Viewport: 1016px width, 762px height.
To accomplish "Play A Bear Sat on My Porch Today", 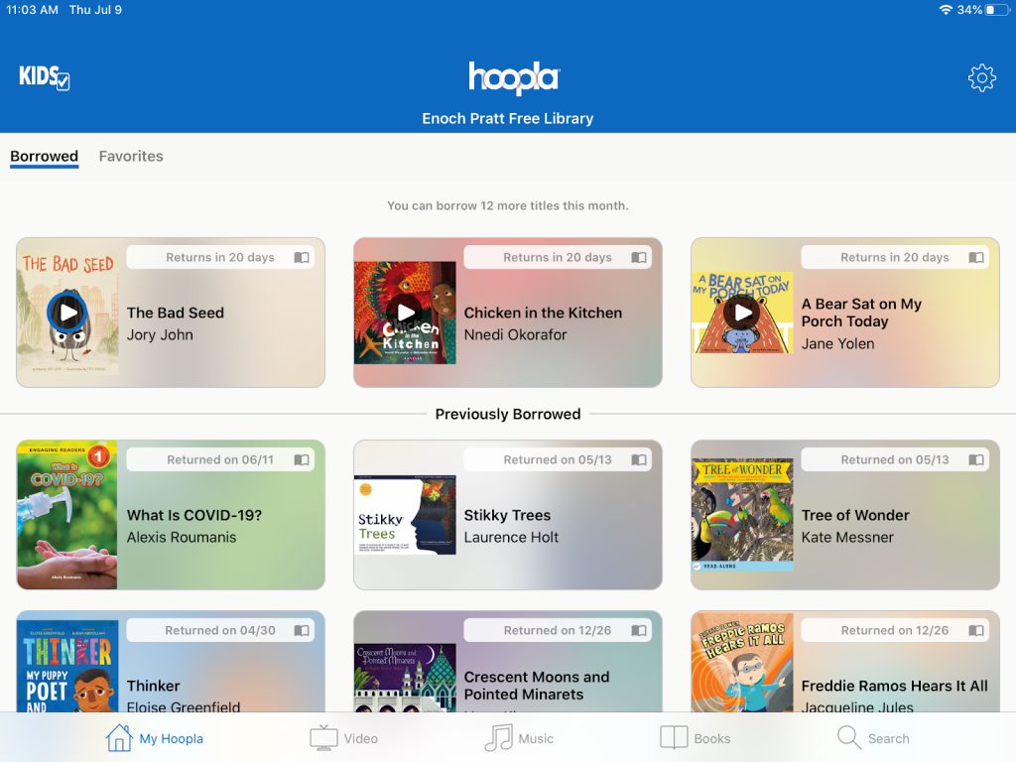I will click(x=742, y=313).
